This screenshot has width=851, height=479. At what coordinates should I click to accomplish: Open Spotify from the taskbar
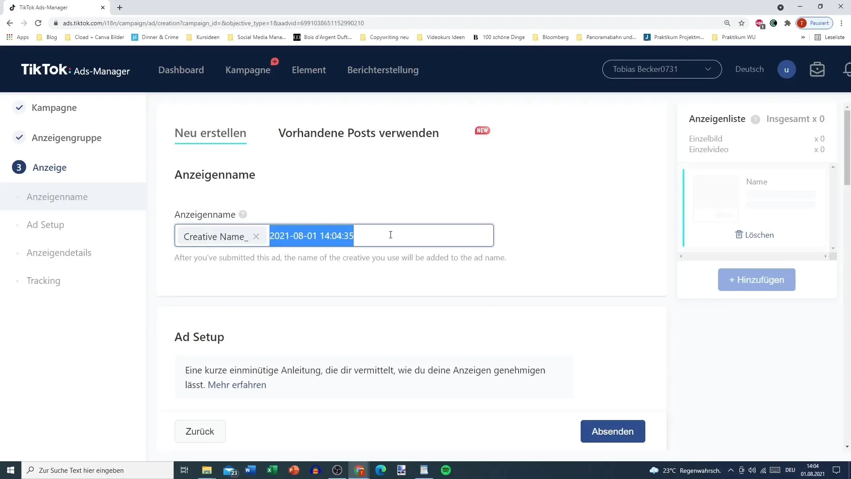(x=446, y=470)
